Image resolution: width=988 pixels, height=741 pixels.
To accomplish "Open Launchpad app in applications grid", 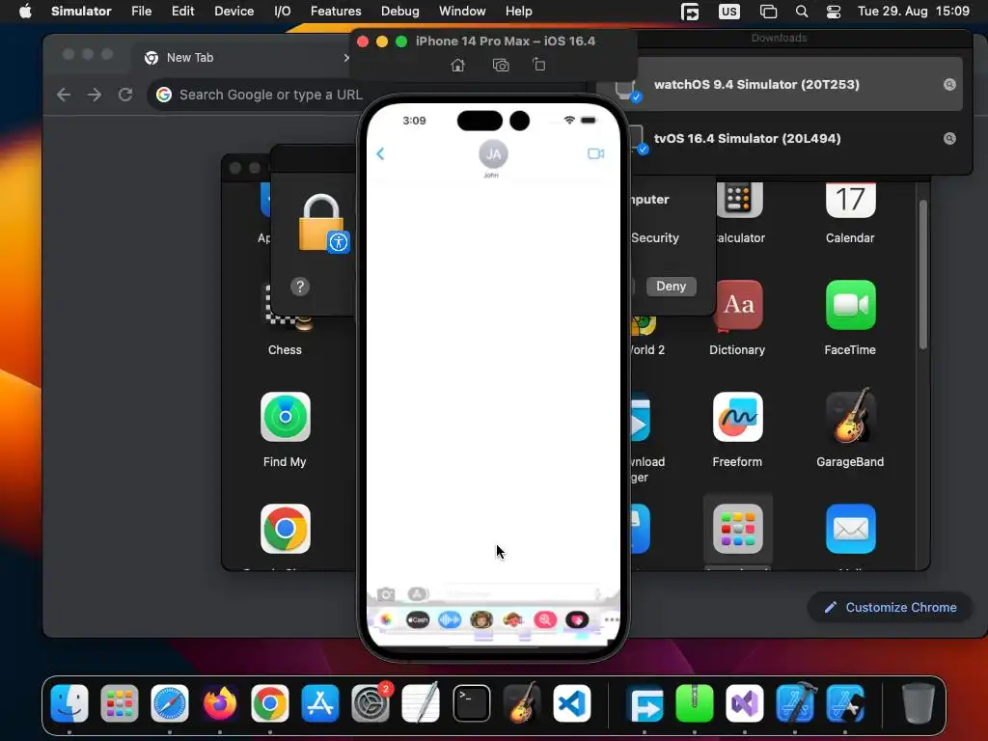I will coord(737,530).
